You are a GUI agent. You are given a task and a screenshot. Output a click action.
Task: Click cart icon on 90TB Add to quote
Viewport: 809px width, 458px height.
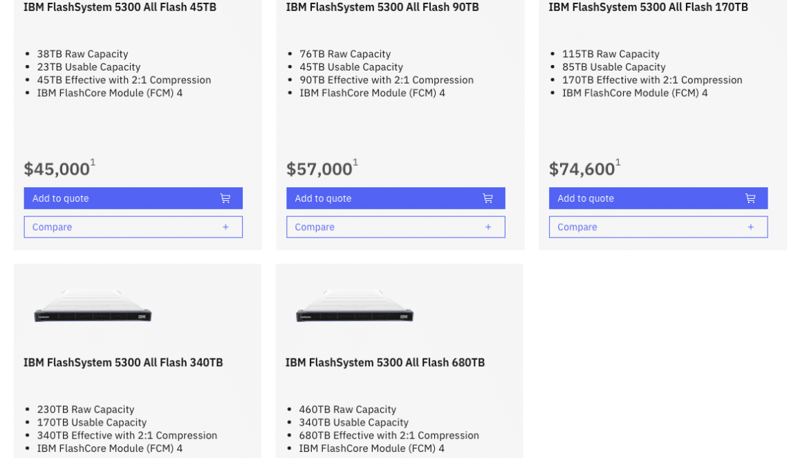coord(487,198)
